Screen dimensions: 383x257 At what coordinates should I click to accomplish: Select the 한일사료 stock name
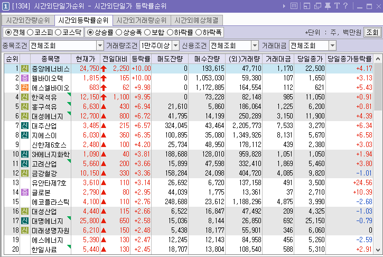(x=44, y=250)
